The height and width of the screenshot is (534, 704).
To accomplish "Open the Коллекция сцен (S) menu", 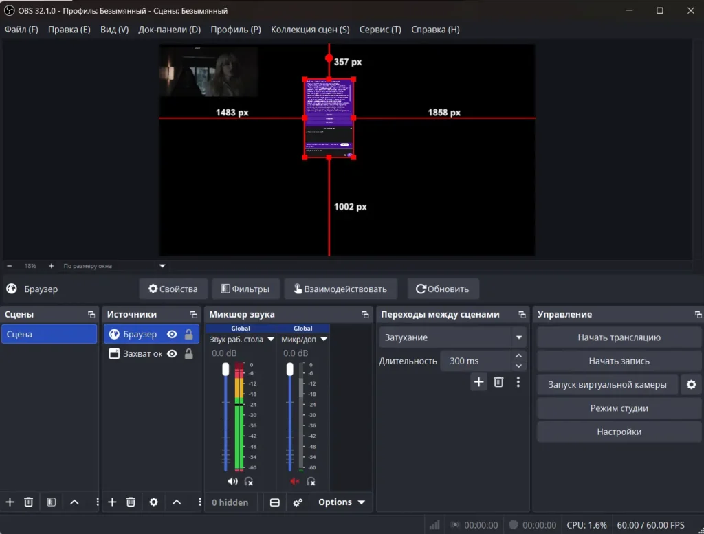I will point(310,30).
